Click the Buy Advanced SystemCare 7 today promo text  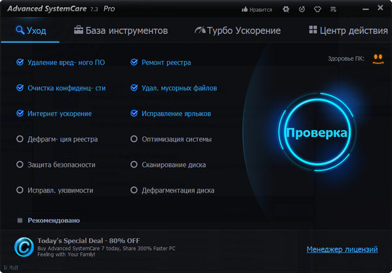(x=106, y=251)
